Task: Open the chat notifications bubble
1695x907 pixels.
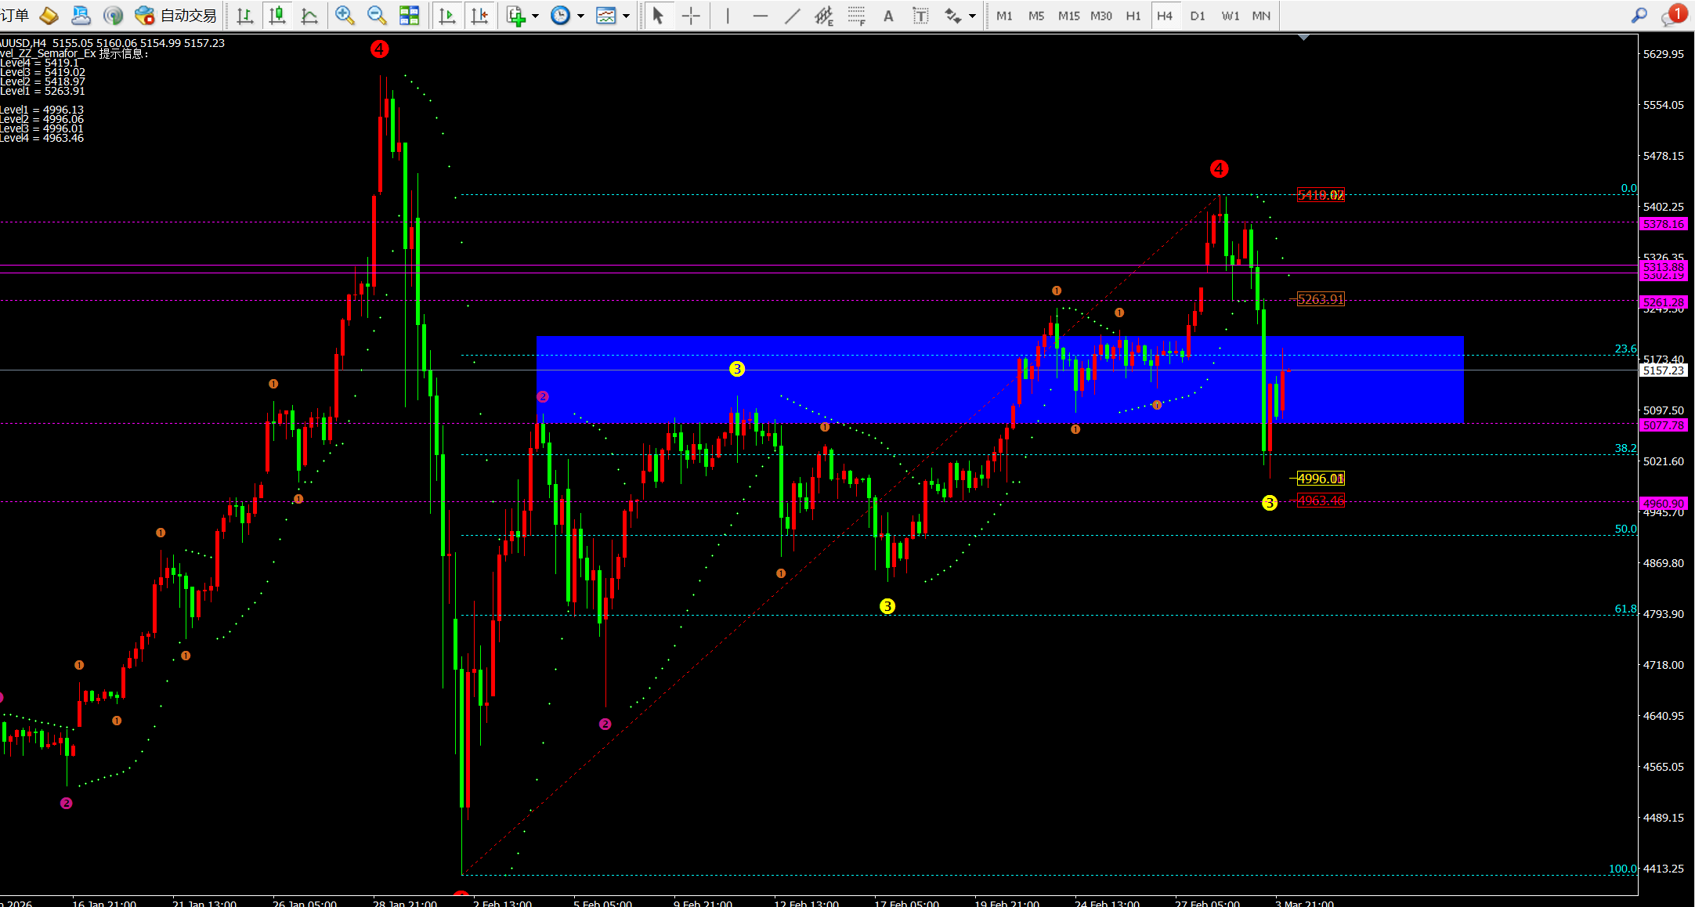Action: point(1671,16)
